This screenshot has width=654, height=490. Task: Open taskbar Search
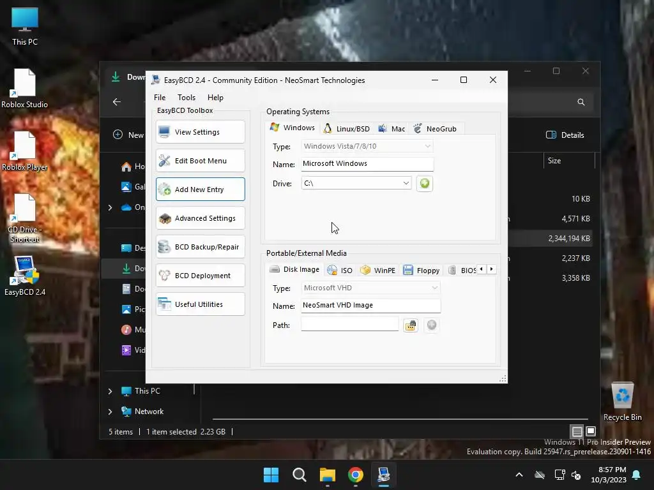[x=299, y=475]
